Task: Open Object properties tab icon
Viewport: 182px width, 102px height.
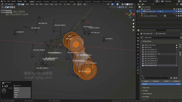Action: 138,54
